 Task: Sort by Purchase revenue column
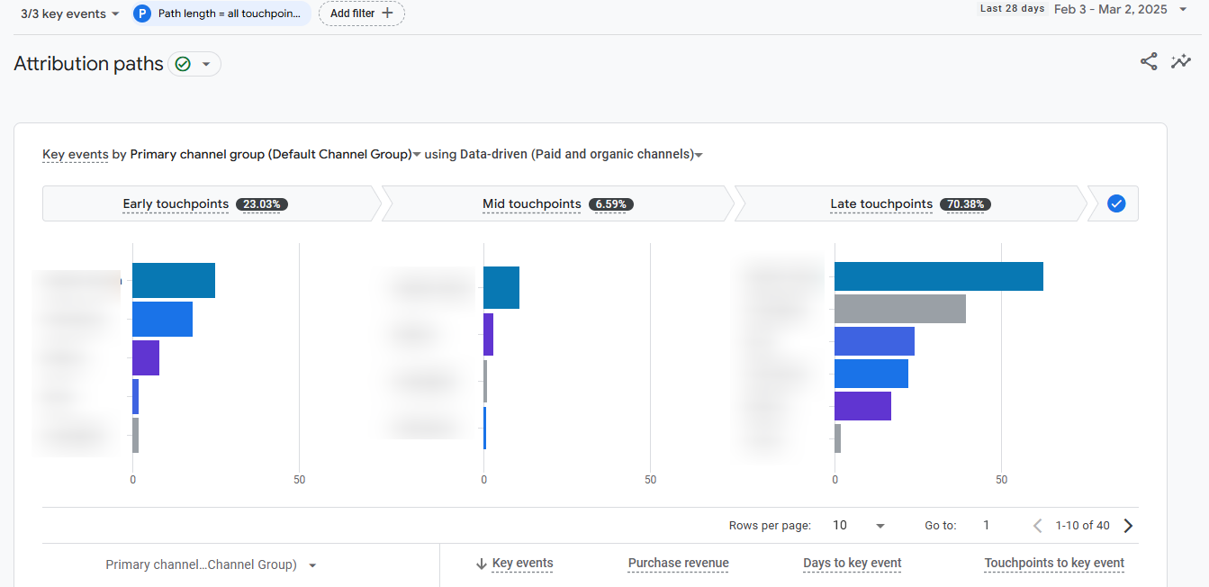point(678,564)
